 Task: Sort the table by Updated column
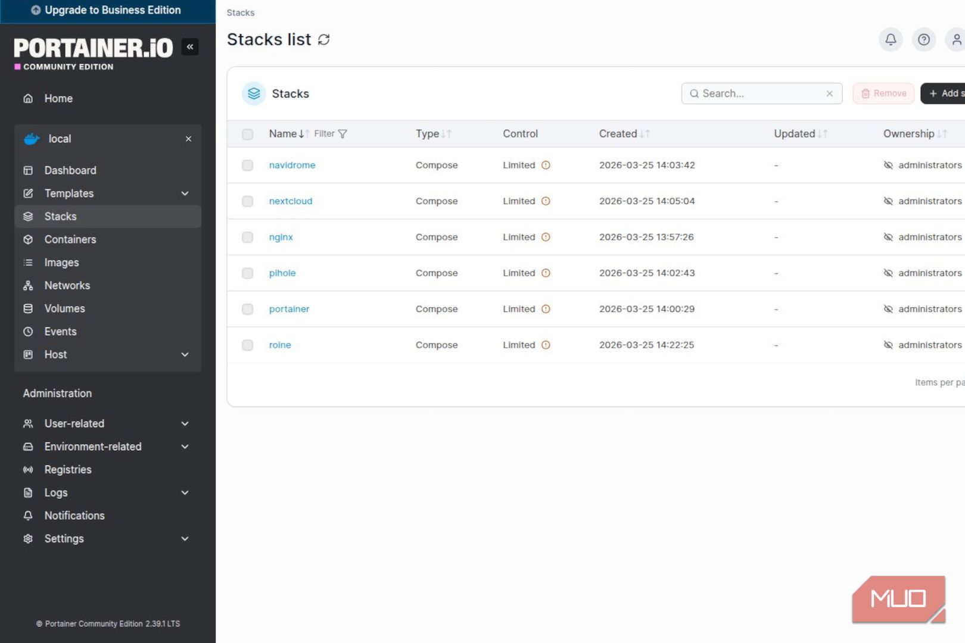801,134
